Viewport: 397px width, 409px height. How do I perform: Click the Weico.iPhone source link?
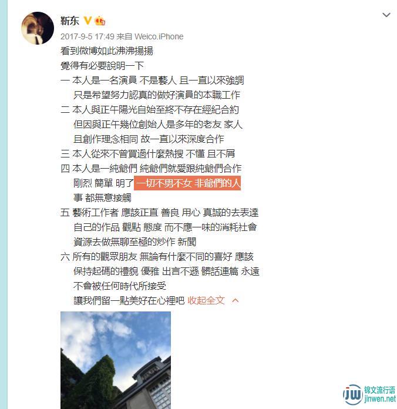[159, 36]
